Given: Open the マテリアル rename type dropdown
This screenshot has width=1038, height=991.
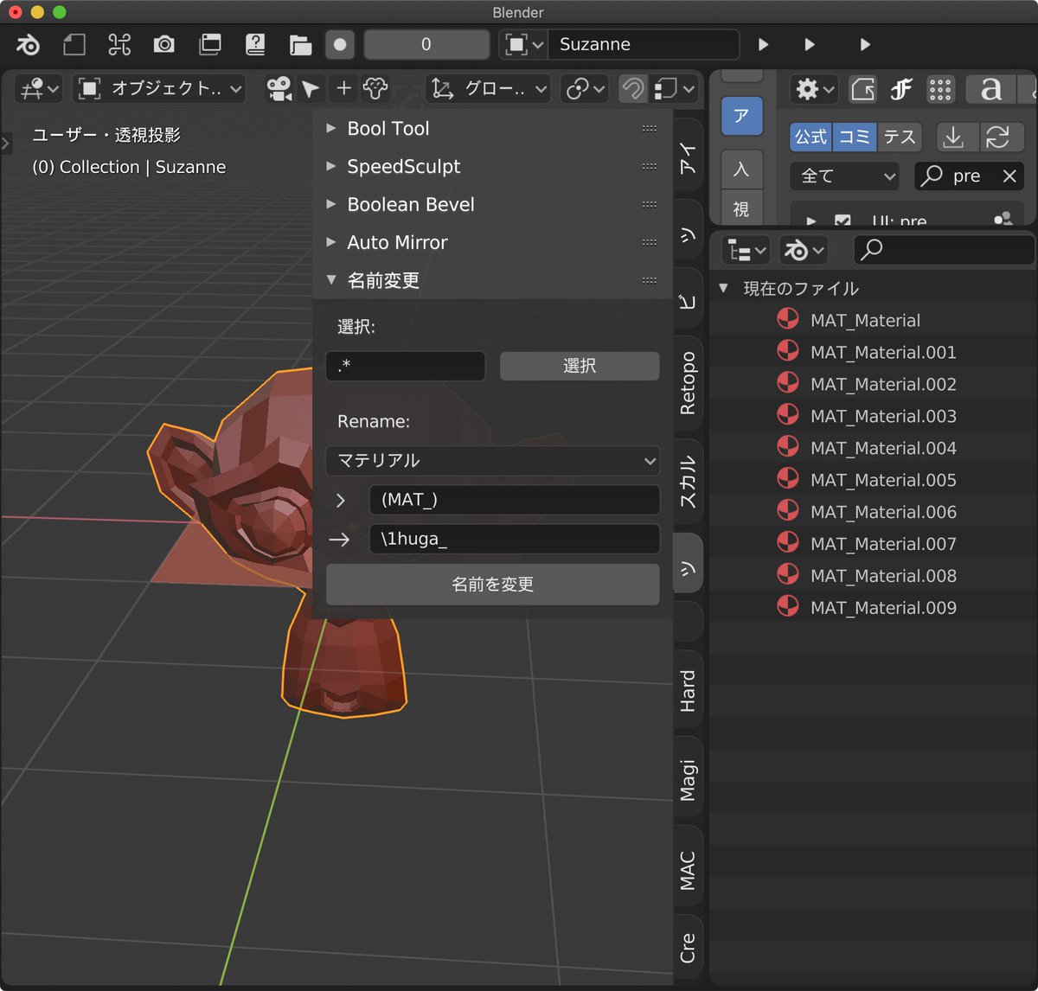Looking at the screenshot, I should tap(492, 461).
